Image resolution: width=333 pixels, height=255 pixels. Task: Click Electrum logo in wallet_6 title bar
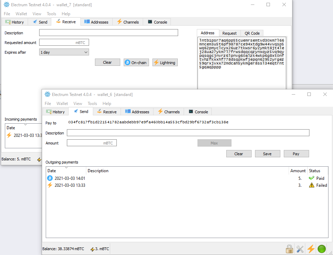(x=47, y=94)
